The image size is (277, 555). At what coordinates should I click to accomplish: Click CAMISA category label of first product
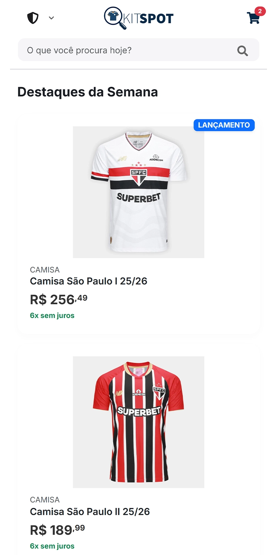45,270
